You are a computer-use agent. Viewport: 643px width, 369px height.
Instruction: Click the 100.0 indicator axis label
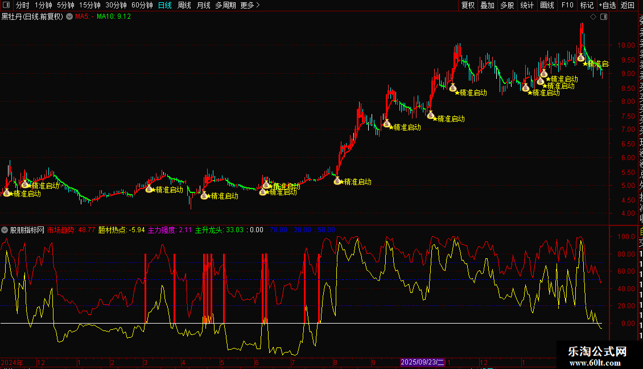(x=626, y=237)
